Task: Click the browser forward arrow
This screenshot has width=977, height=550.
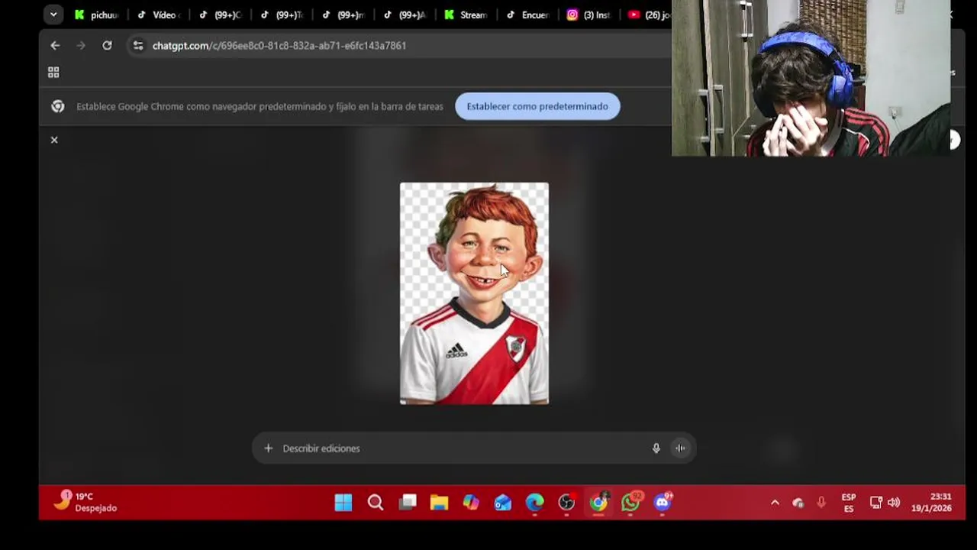Action: 81,46
